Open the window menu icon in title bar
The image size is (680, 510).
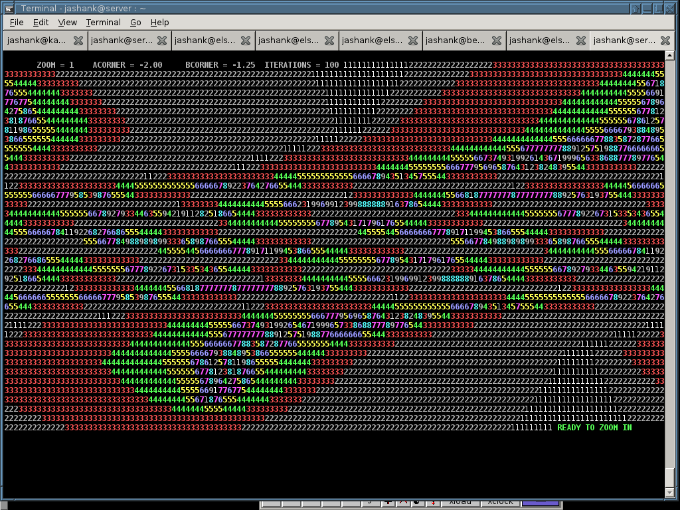(9, 8)
